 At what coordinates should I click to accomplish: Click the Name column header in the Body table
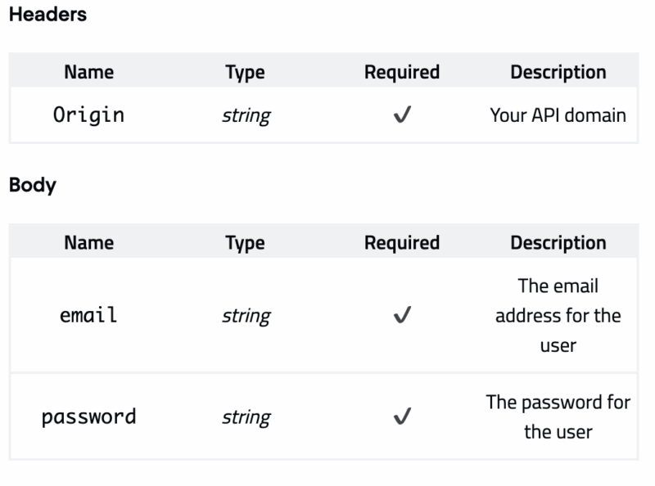88,243
